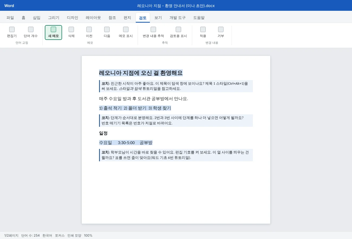Open the 참조 tab

(x=112, y=18)
